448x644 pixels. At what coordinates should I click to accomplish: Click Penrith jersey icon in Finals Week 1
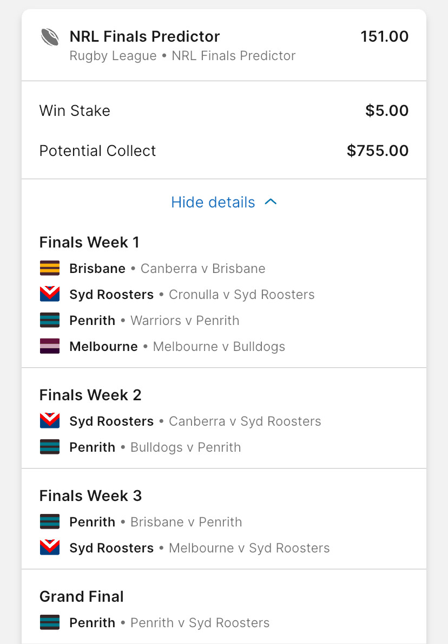(x=50, y=321)
